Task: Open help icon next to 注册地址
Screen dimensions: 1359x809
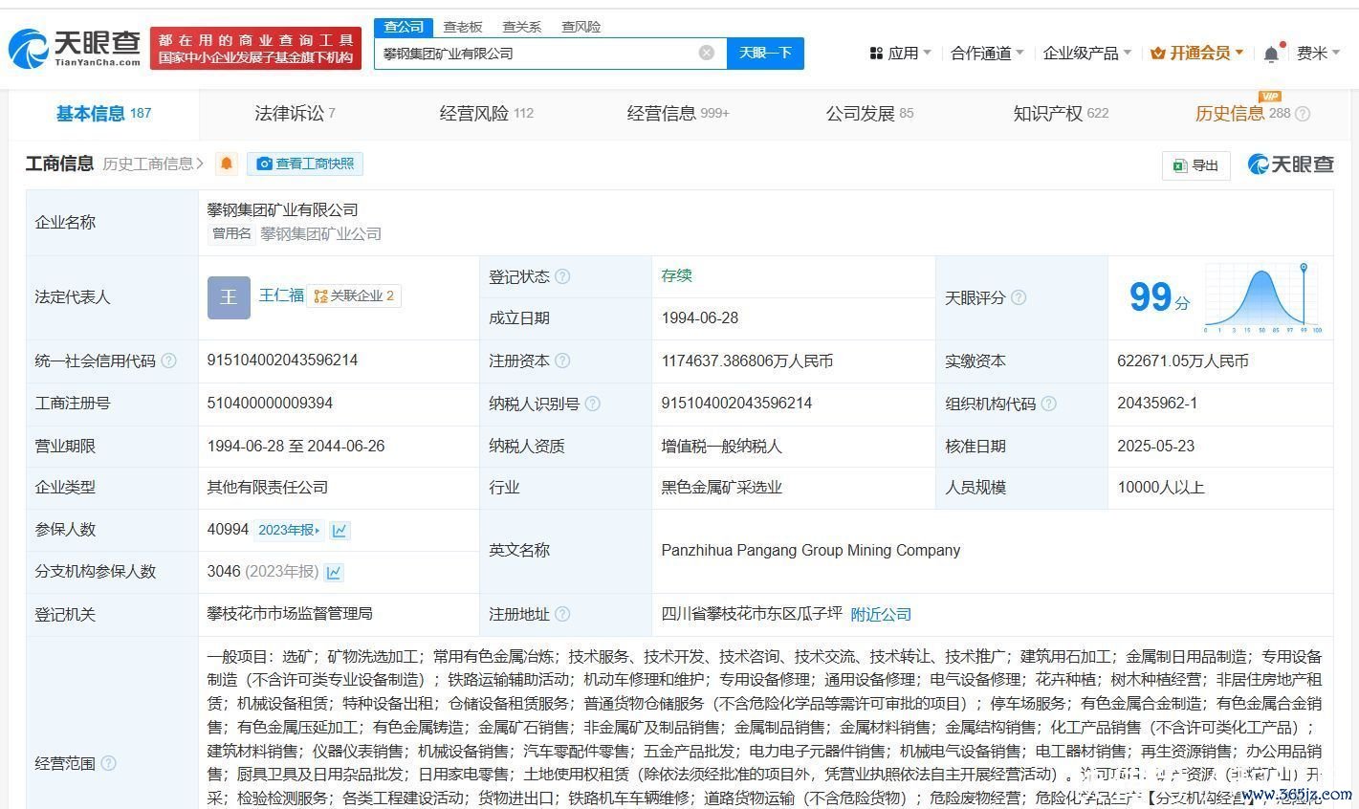Action: tap(562, 614)
